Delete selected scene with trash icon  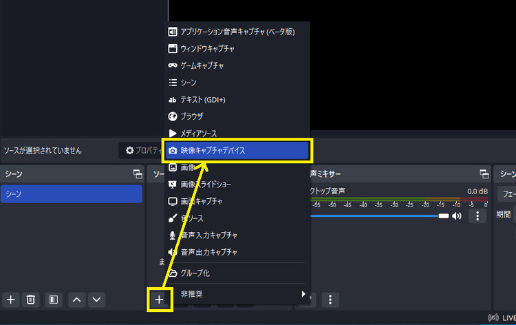click(x=30, y=300)
